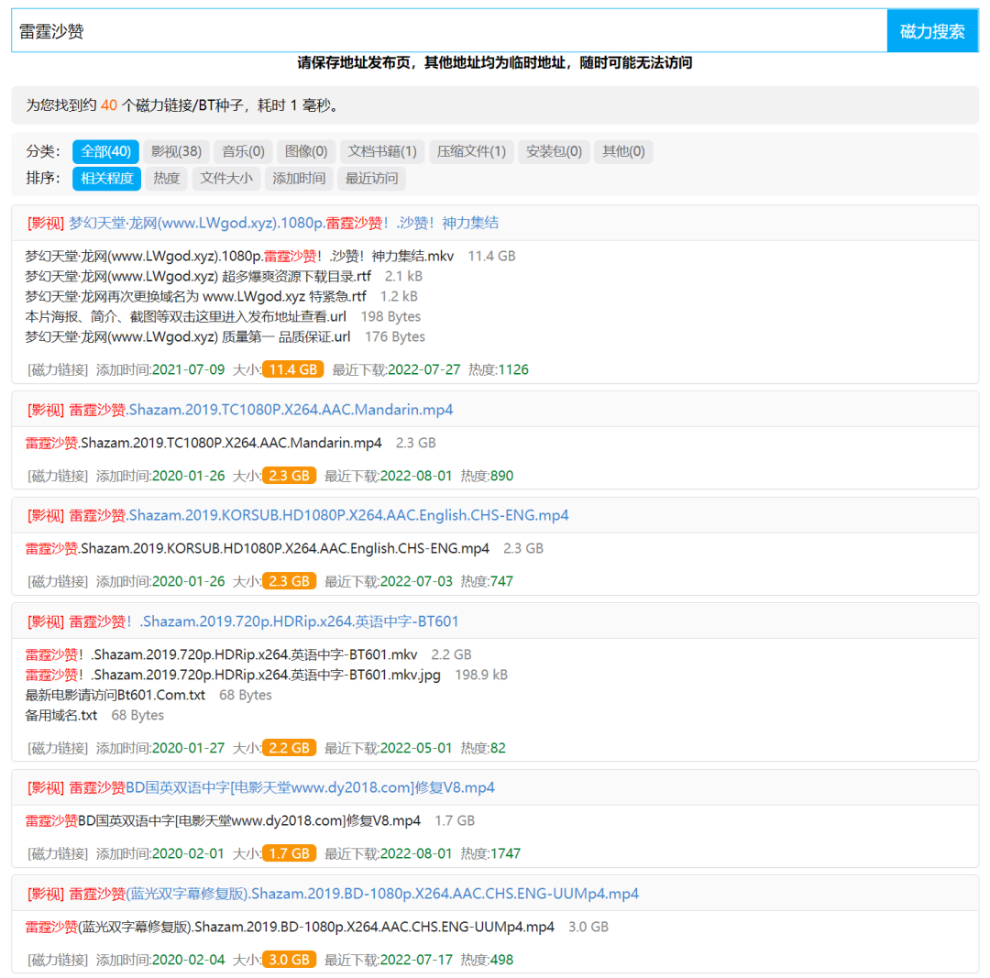Click the orange 1.7 GB size badge
The image size is (990, 978).
289,853
